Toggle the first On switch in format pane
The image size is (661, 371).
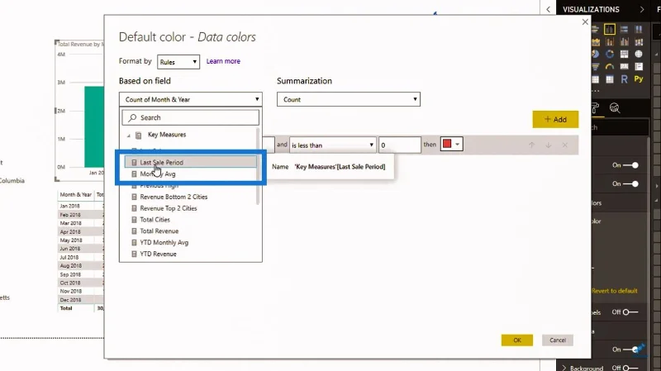[x=631, y=165]
